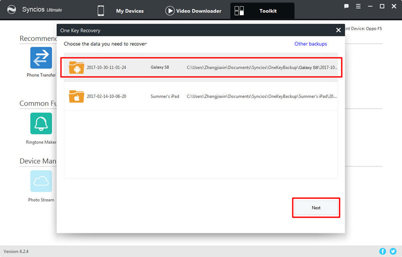Click the Photo Stream label
402x257 pixels.
(x=41, y=200)
